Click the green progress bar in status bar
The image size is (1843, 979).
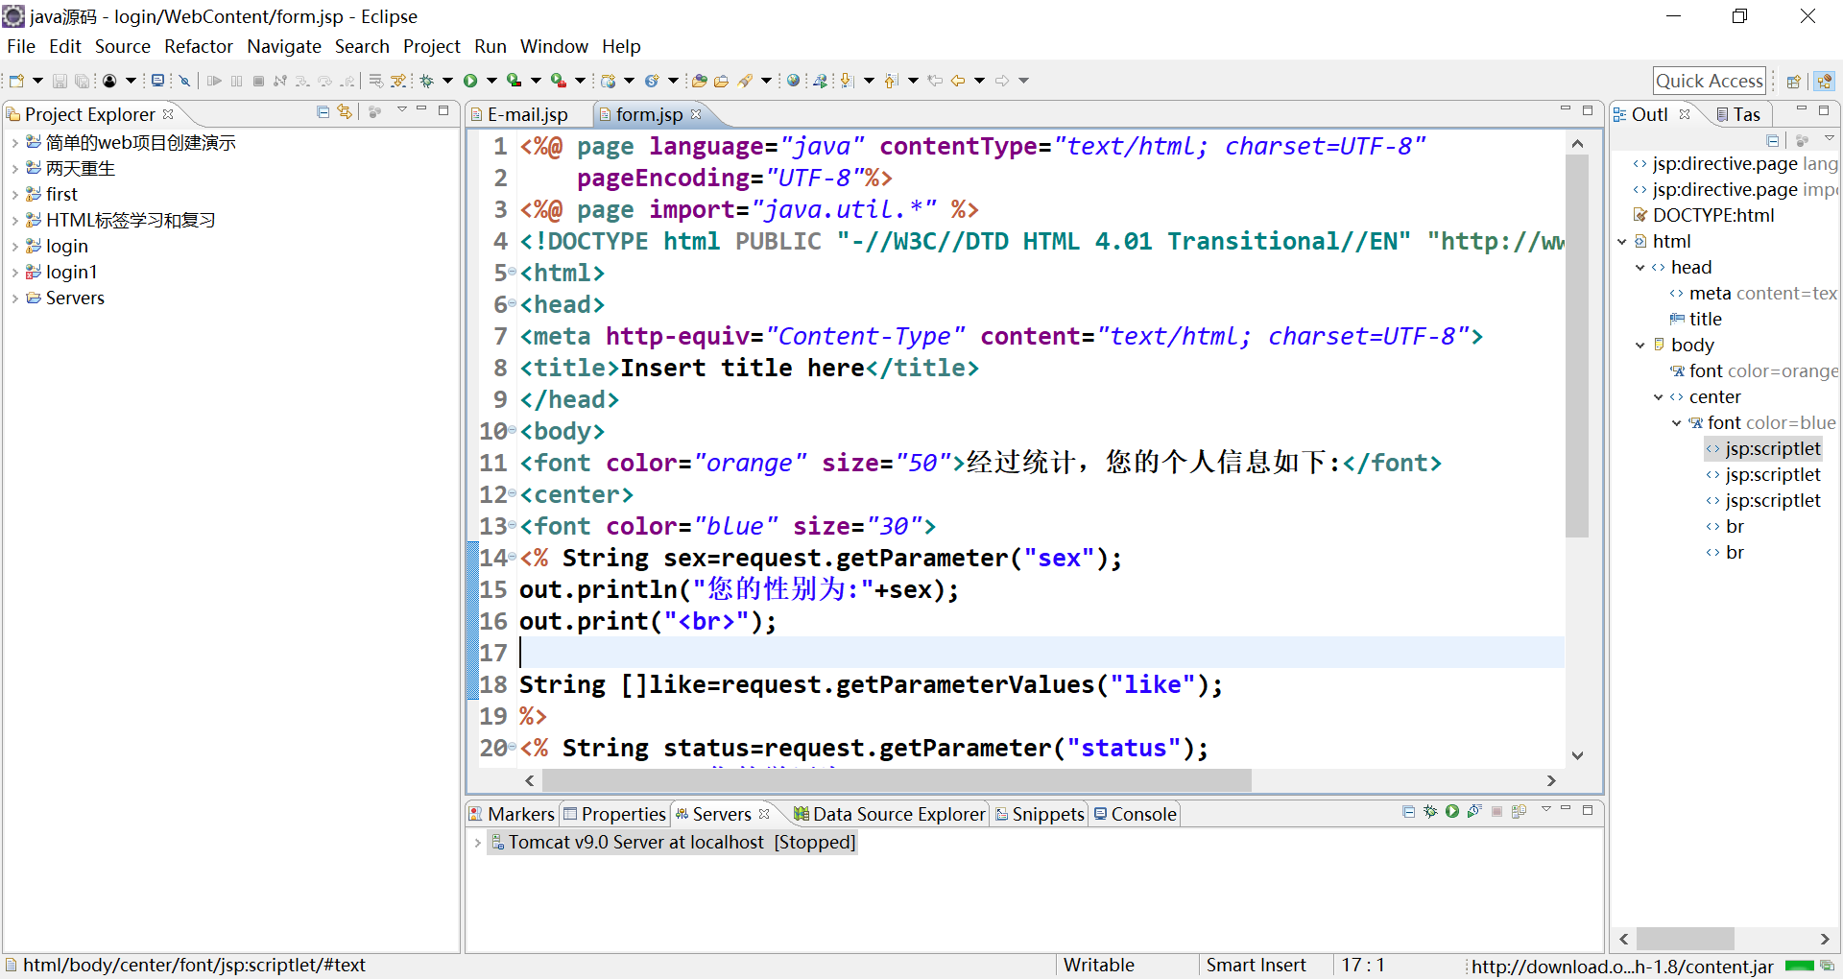pyautogui.click(x=1800, y=966)
